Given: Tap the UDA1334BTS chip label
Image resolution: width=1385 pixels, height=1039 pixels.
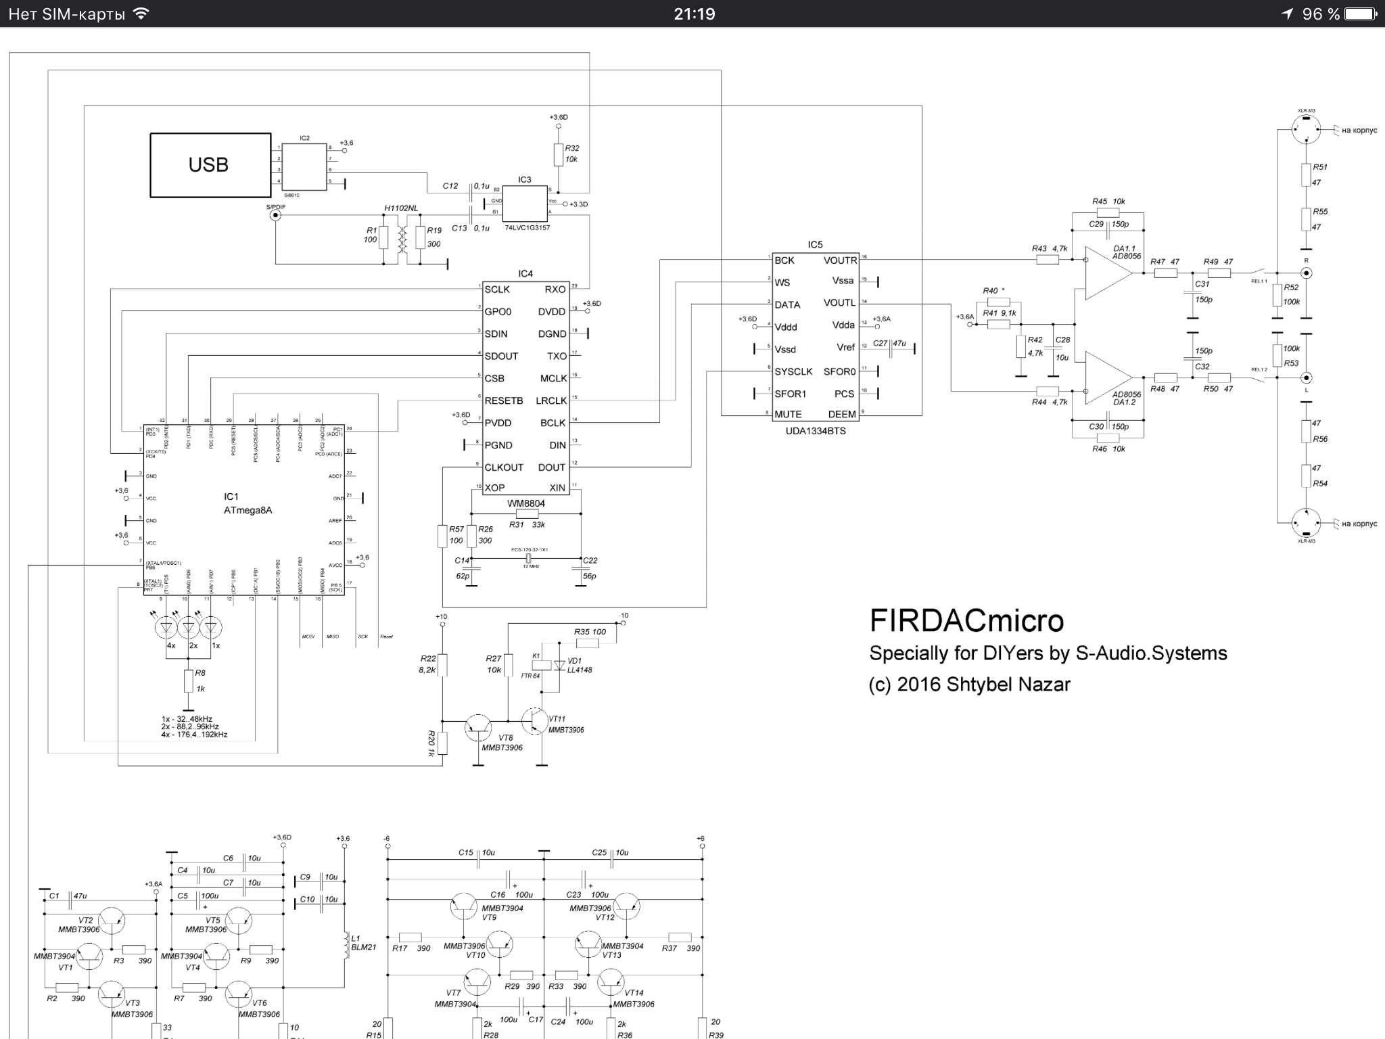Looking at the screenshot, I should pos(816,430).
